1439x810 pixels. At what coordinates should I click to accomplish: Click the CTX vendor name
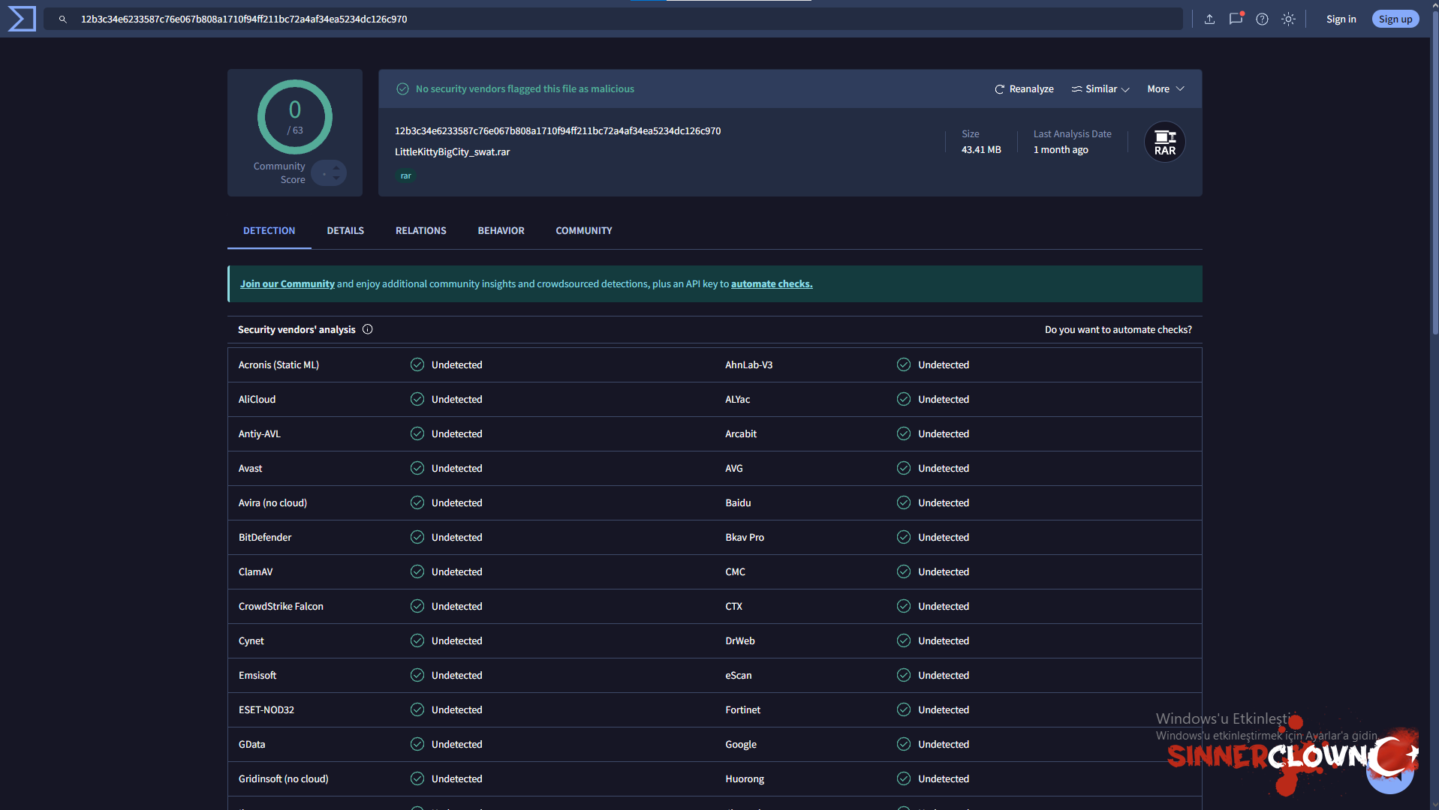click(x=733, y=607)
